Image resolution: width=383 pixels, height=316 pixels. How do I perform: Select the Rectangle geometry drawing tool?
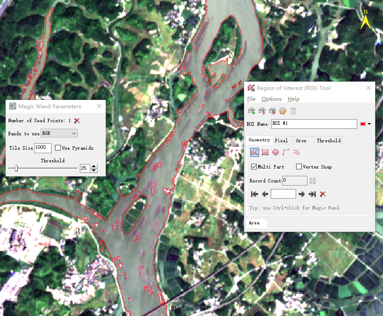pyautogui.click(x=265, y=152)
